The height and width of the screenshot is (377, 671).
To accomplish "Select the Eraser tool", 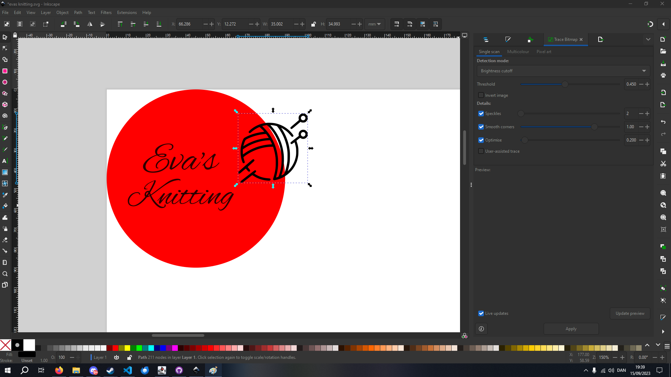I will pyautogui.click(x=5, y=240).
